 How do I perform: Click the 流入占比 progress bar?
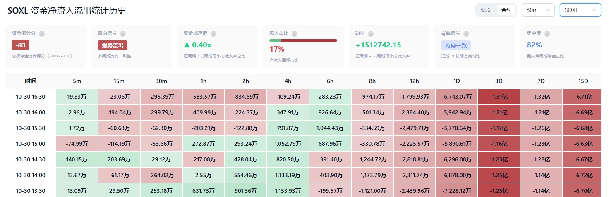coord(303,40)
